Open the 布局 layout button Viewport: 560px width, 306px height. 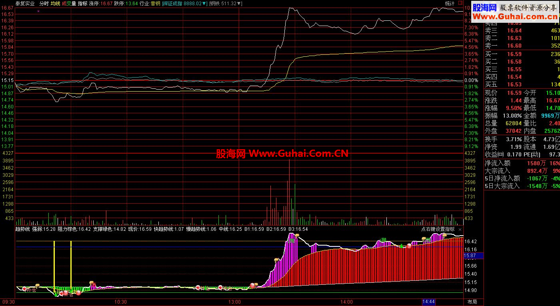click(x=472, y=302)
